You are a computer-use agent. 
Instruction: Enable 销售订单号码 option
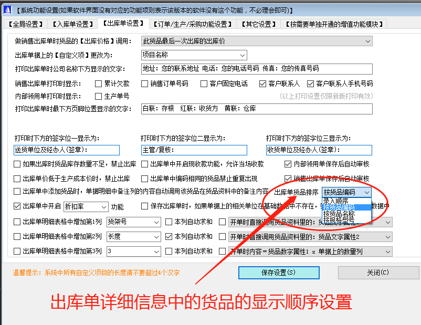(x=144, y=83)
